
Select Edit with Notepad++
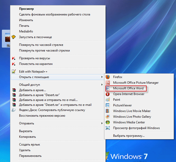(x=33, y=72)
